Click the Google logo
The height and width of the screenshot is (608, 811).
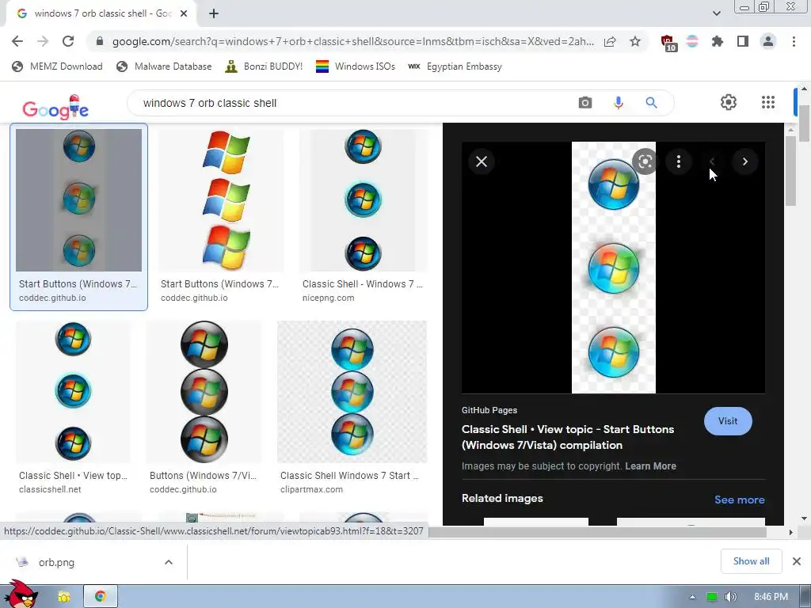(x=55, y=107)
